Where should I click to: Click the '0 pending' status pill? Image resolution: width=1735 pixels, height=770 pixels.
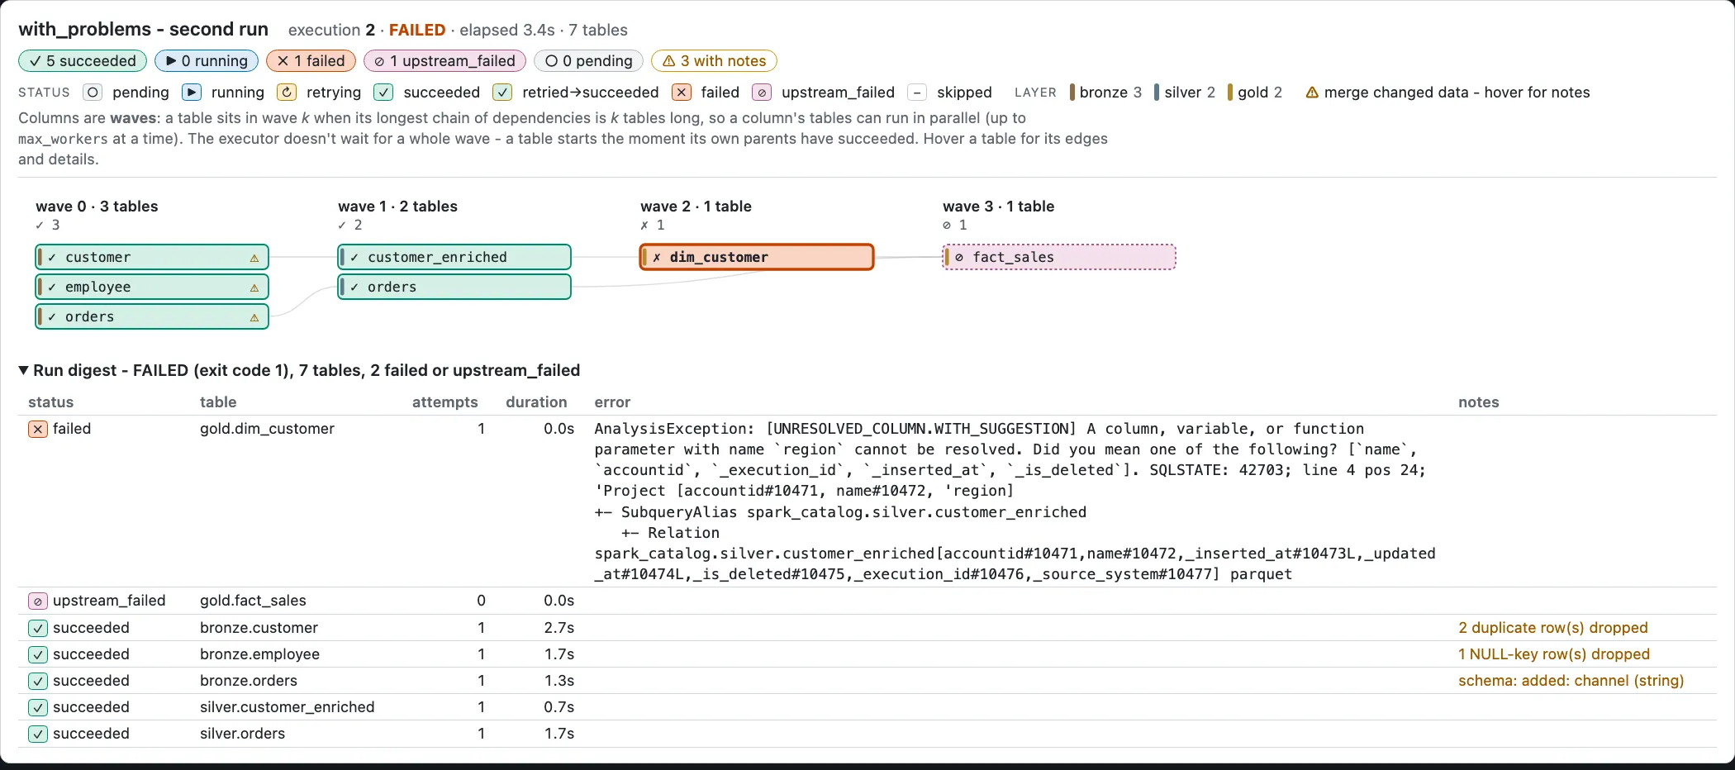(x=588, y=61)
